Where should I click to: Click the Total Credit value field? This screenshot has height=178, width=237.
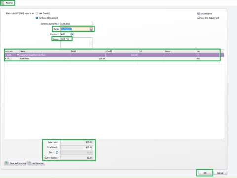click(77, 147)
